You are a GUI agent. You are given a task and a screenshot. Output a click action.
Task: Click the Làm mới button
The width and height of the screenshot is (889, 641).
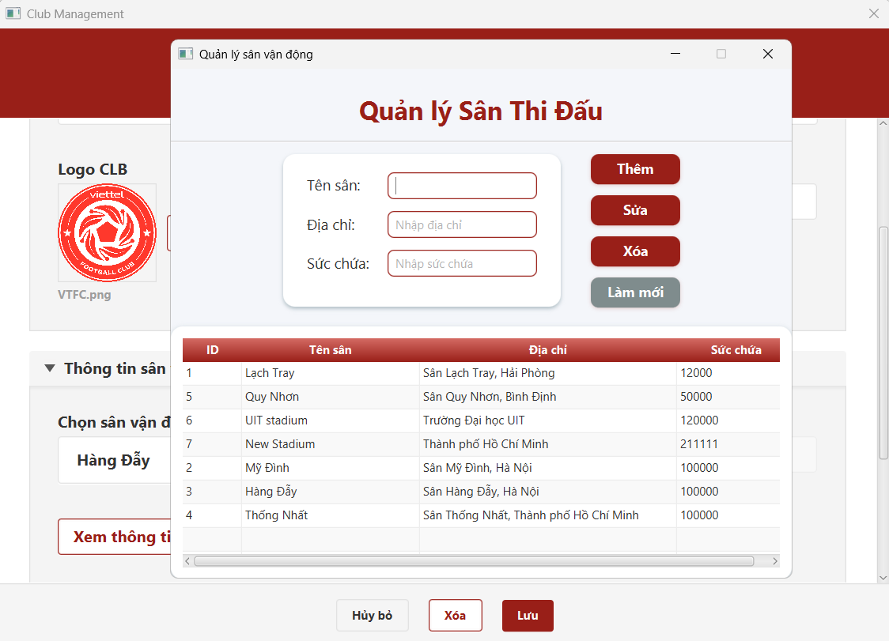click(635, 292)
